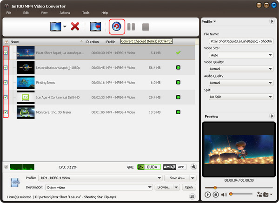Toggle NVIDIA CUDA GPU acceleration
Viewport: 279px width, 203px height.
(149, 167)
